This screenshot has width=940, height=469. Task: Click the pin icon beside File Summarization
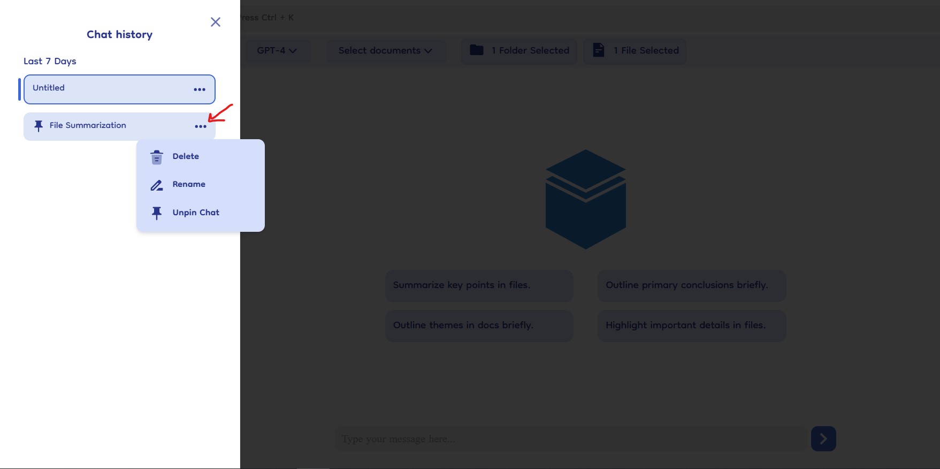39,126
